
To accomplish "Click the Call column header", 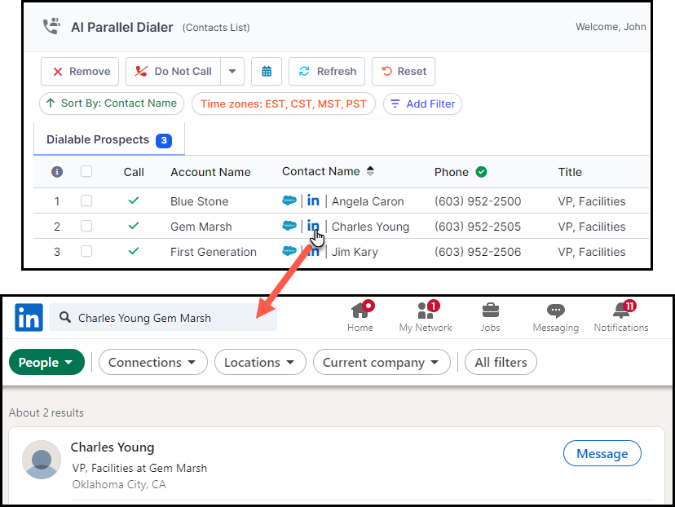I will click(134, 172).
